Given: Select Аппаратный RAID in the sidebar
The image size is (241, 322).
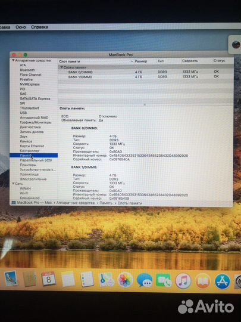Looking at the screenshot, I should tap(34, 117).
